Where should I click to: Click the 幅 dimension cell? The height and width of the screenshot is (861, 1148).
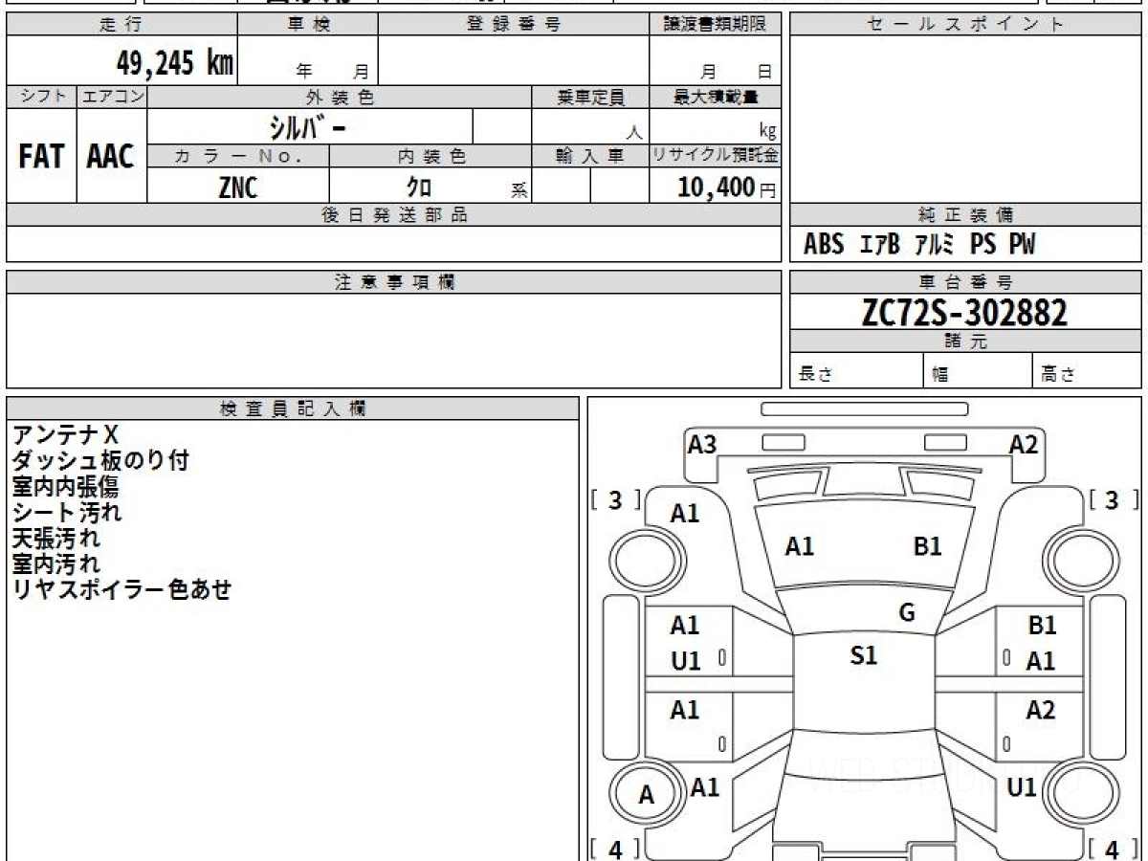point(978,371)
